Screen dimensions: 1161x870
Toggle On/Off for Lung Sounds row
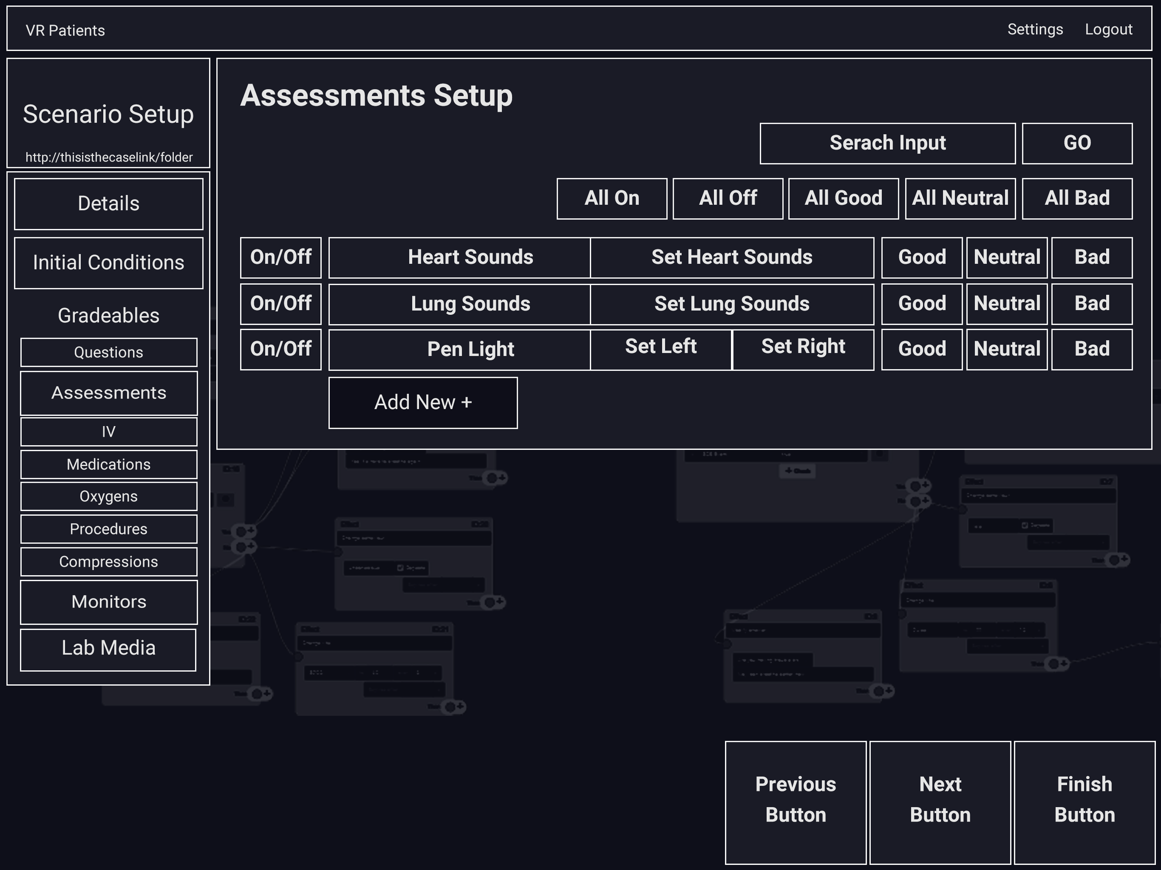coord(281,304)
